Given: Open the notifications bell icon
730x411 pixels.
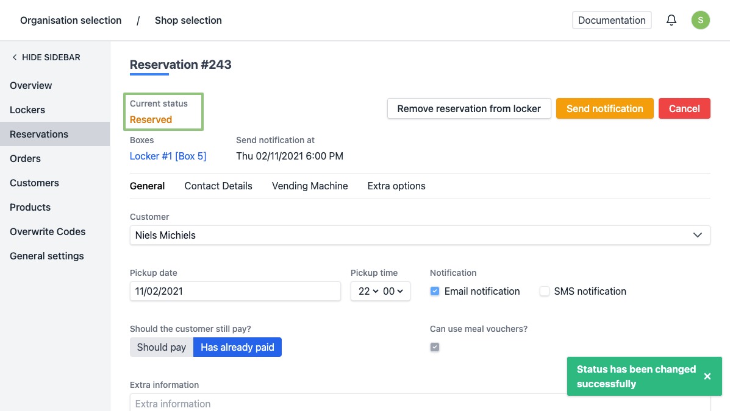Looking at the screenshot, I should pos(671,20).
